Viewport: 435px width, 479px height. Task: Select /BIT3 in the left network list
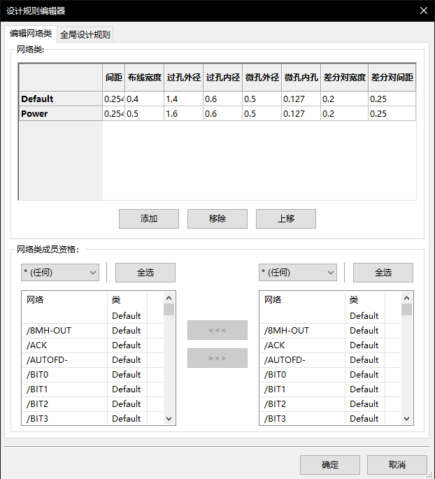pyautogui.click(x=92, y=418)
